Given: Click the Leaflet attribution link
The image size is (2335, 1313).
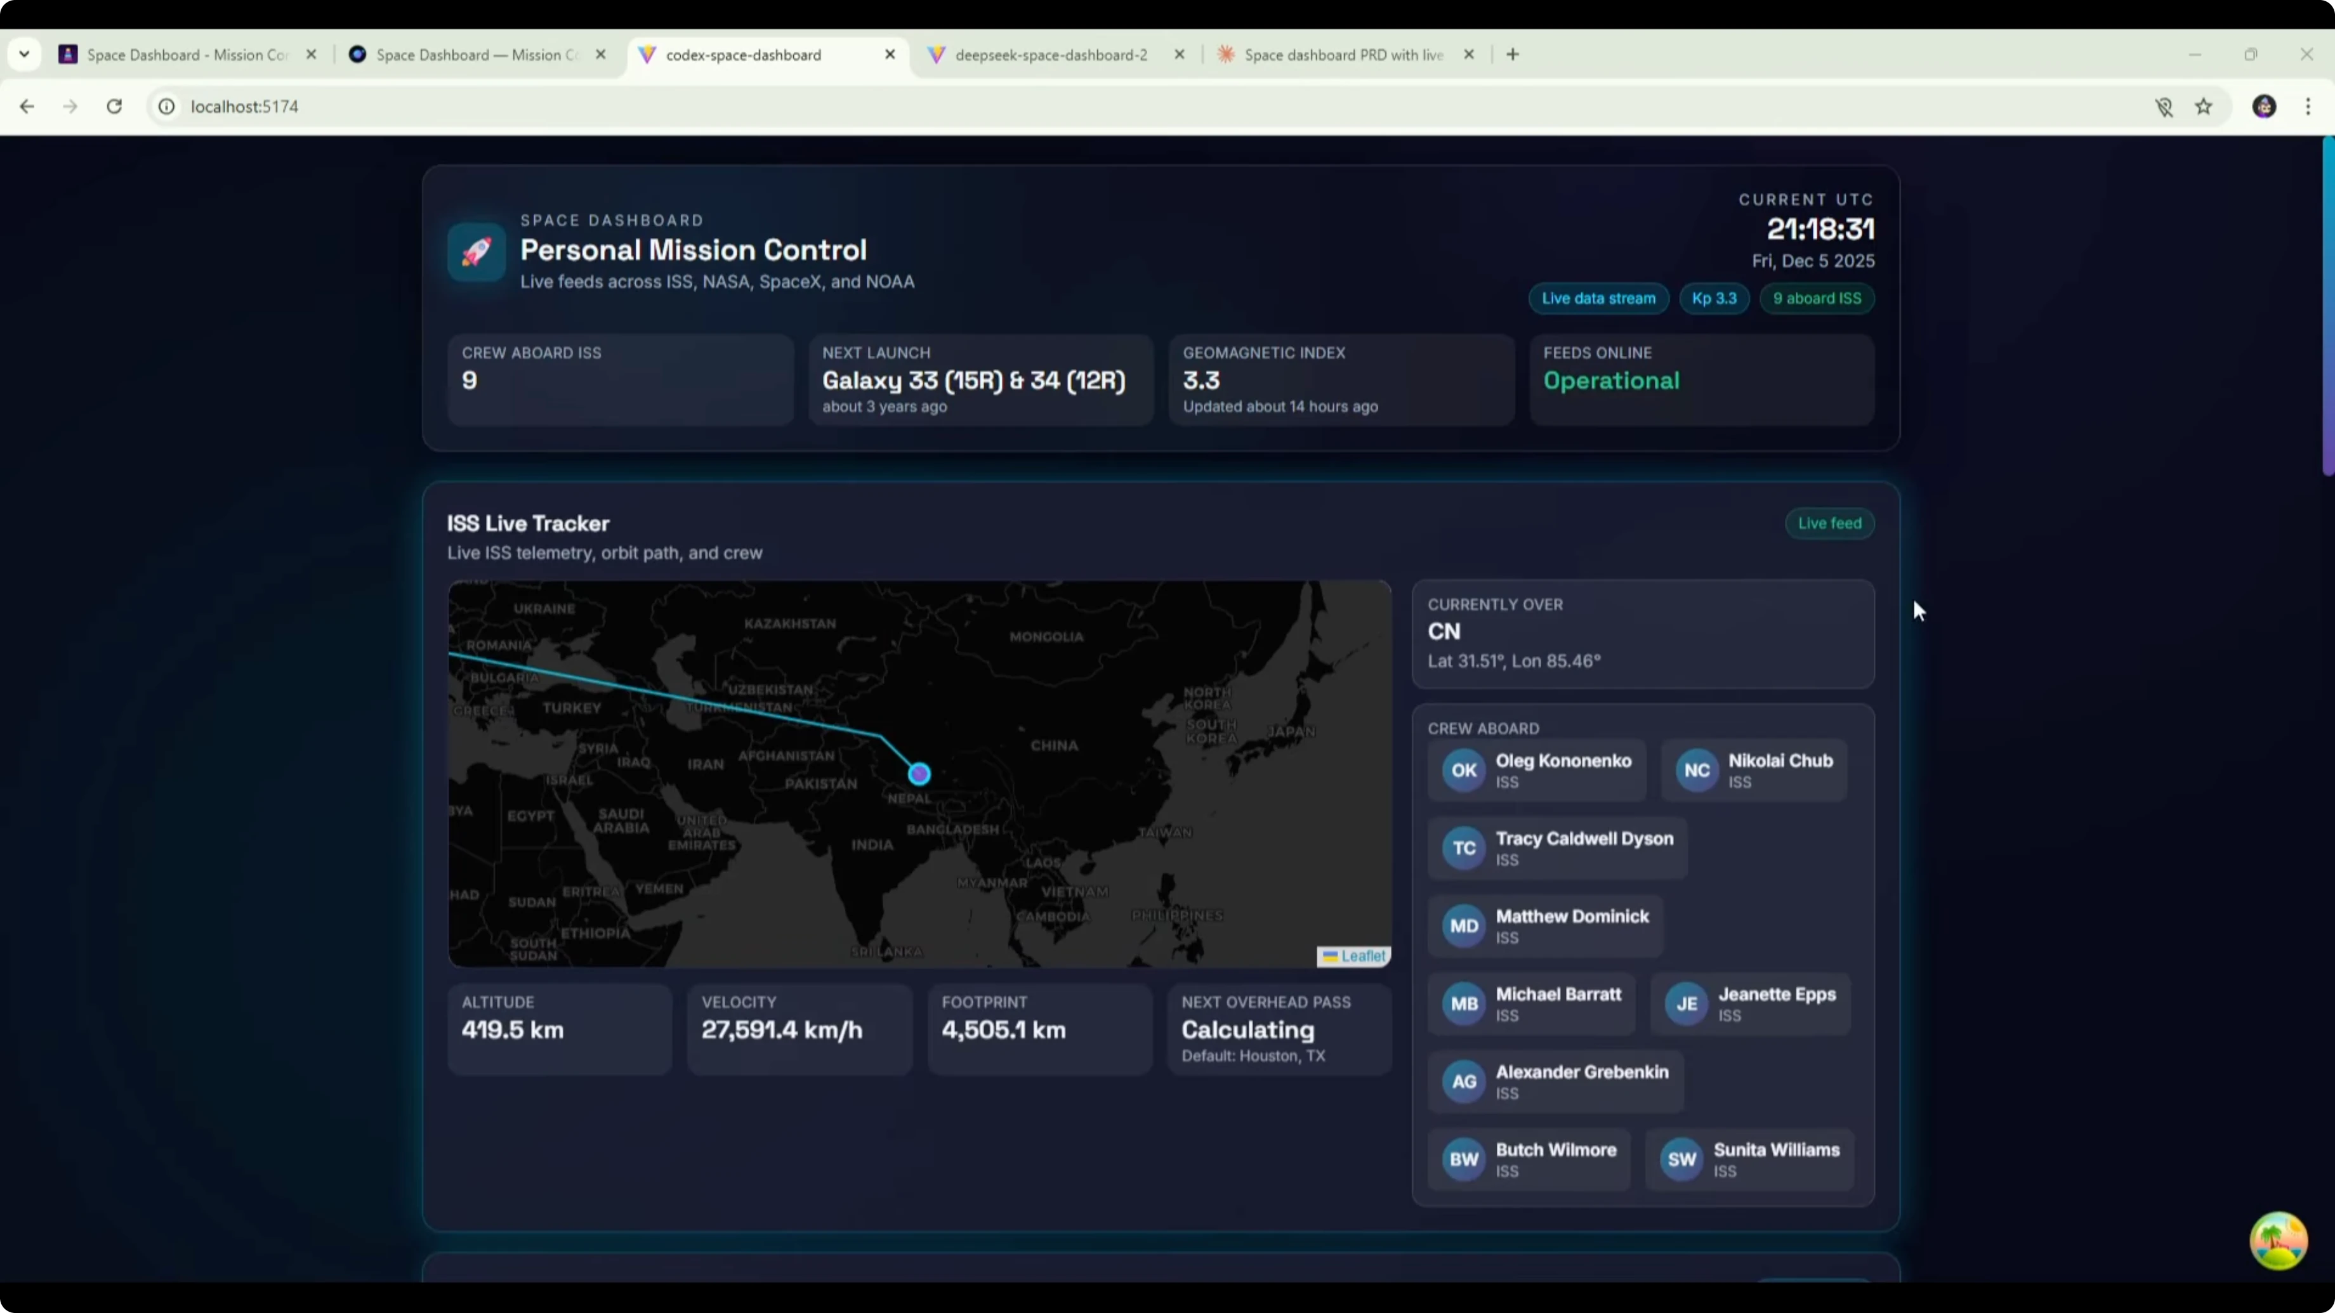Looking at the screenshot, I should [1362, 956].
